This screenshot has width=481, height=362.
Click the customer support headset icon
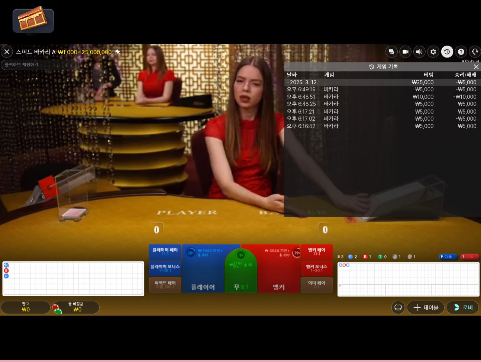tap(475, 52)
